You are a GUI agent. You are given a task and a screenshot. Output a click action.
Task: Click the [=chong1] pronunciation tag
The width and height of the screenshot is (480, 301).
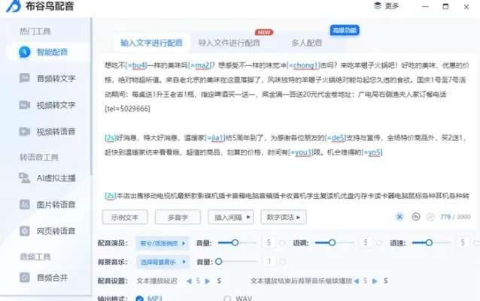(x=303, y=65)
